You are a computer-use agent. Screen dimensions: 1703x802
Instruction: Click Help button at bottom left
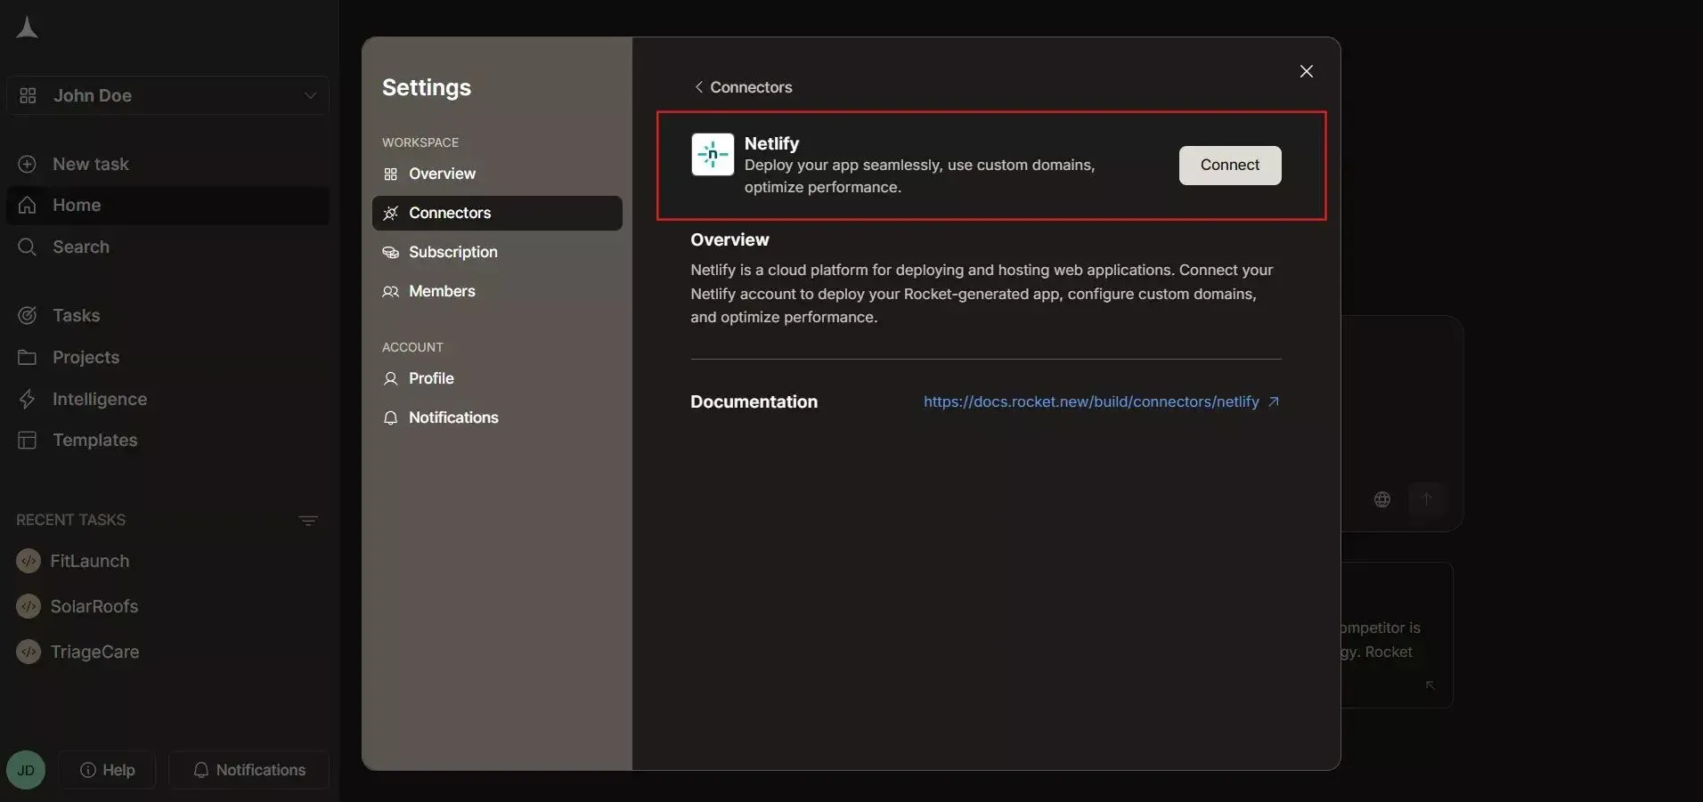tap(108, 770)
